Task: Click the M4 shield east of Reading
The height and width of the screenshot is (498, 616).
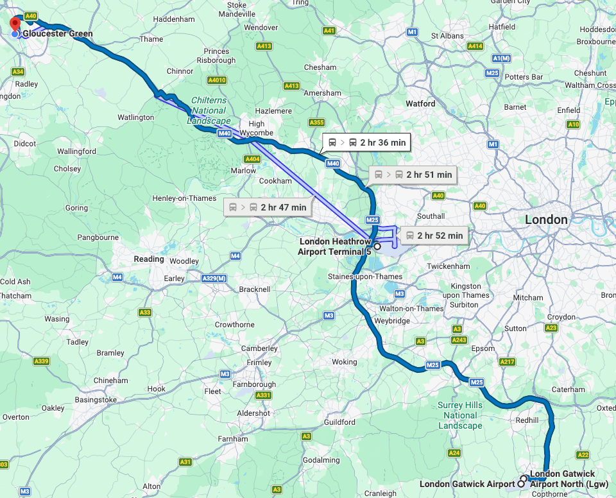Action: pyautogui.click(x=235, y=256)
